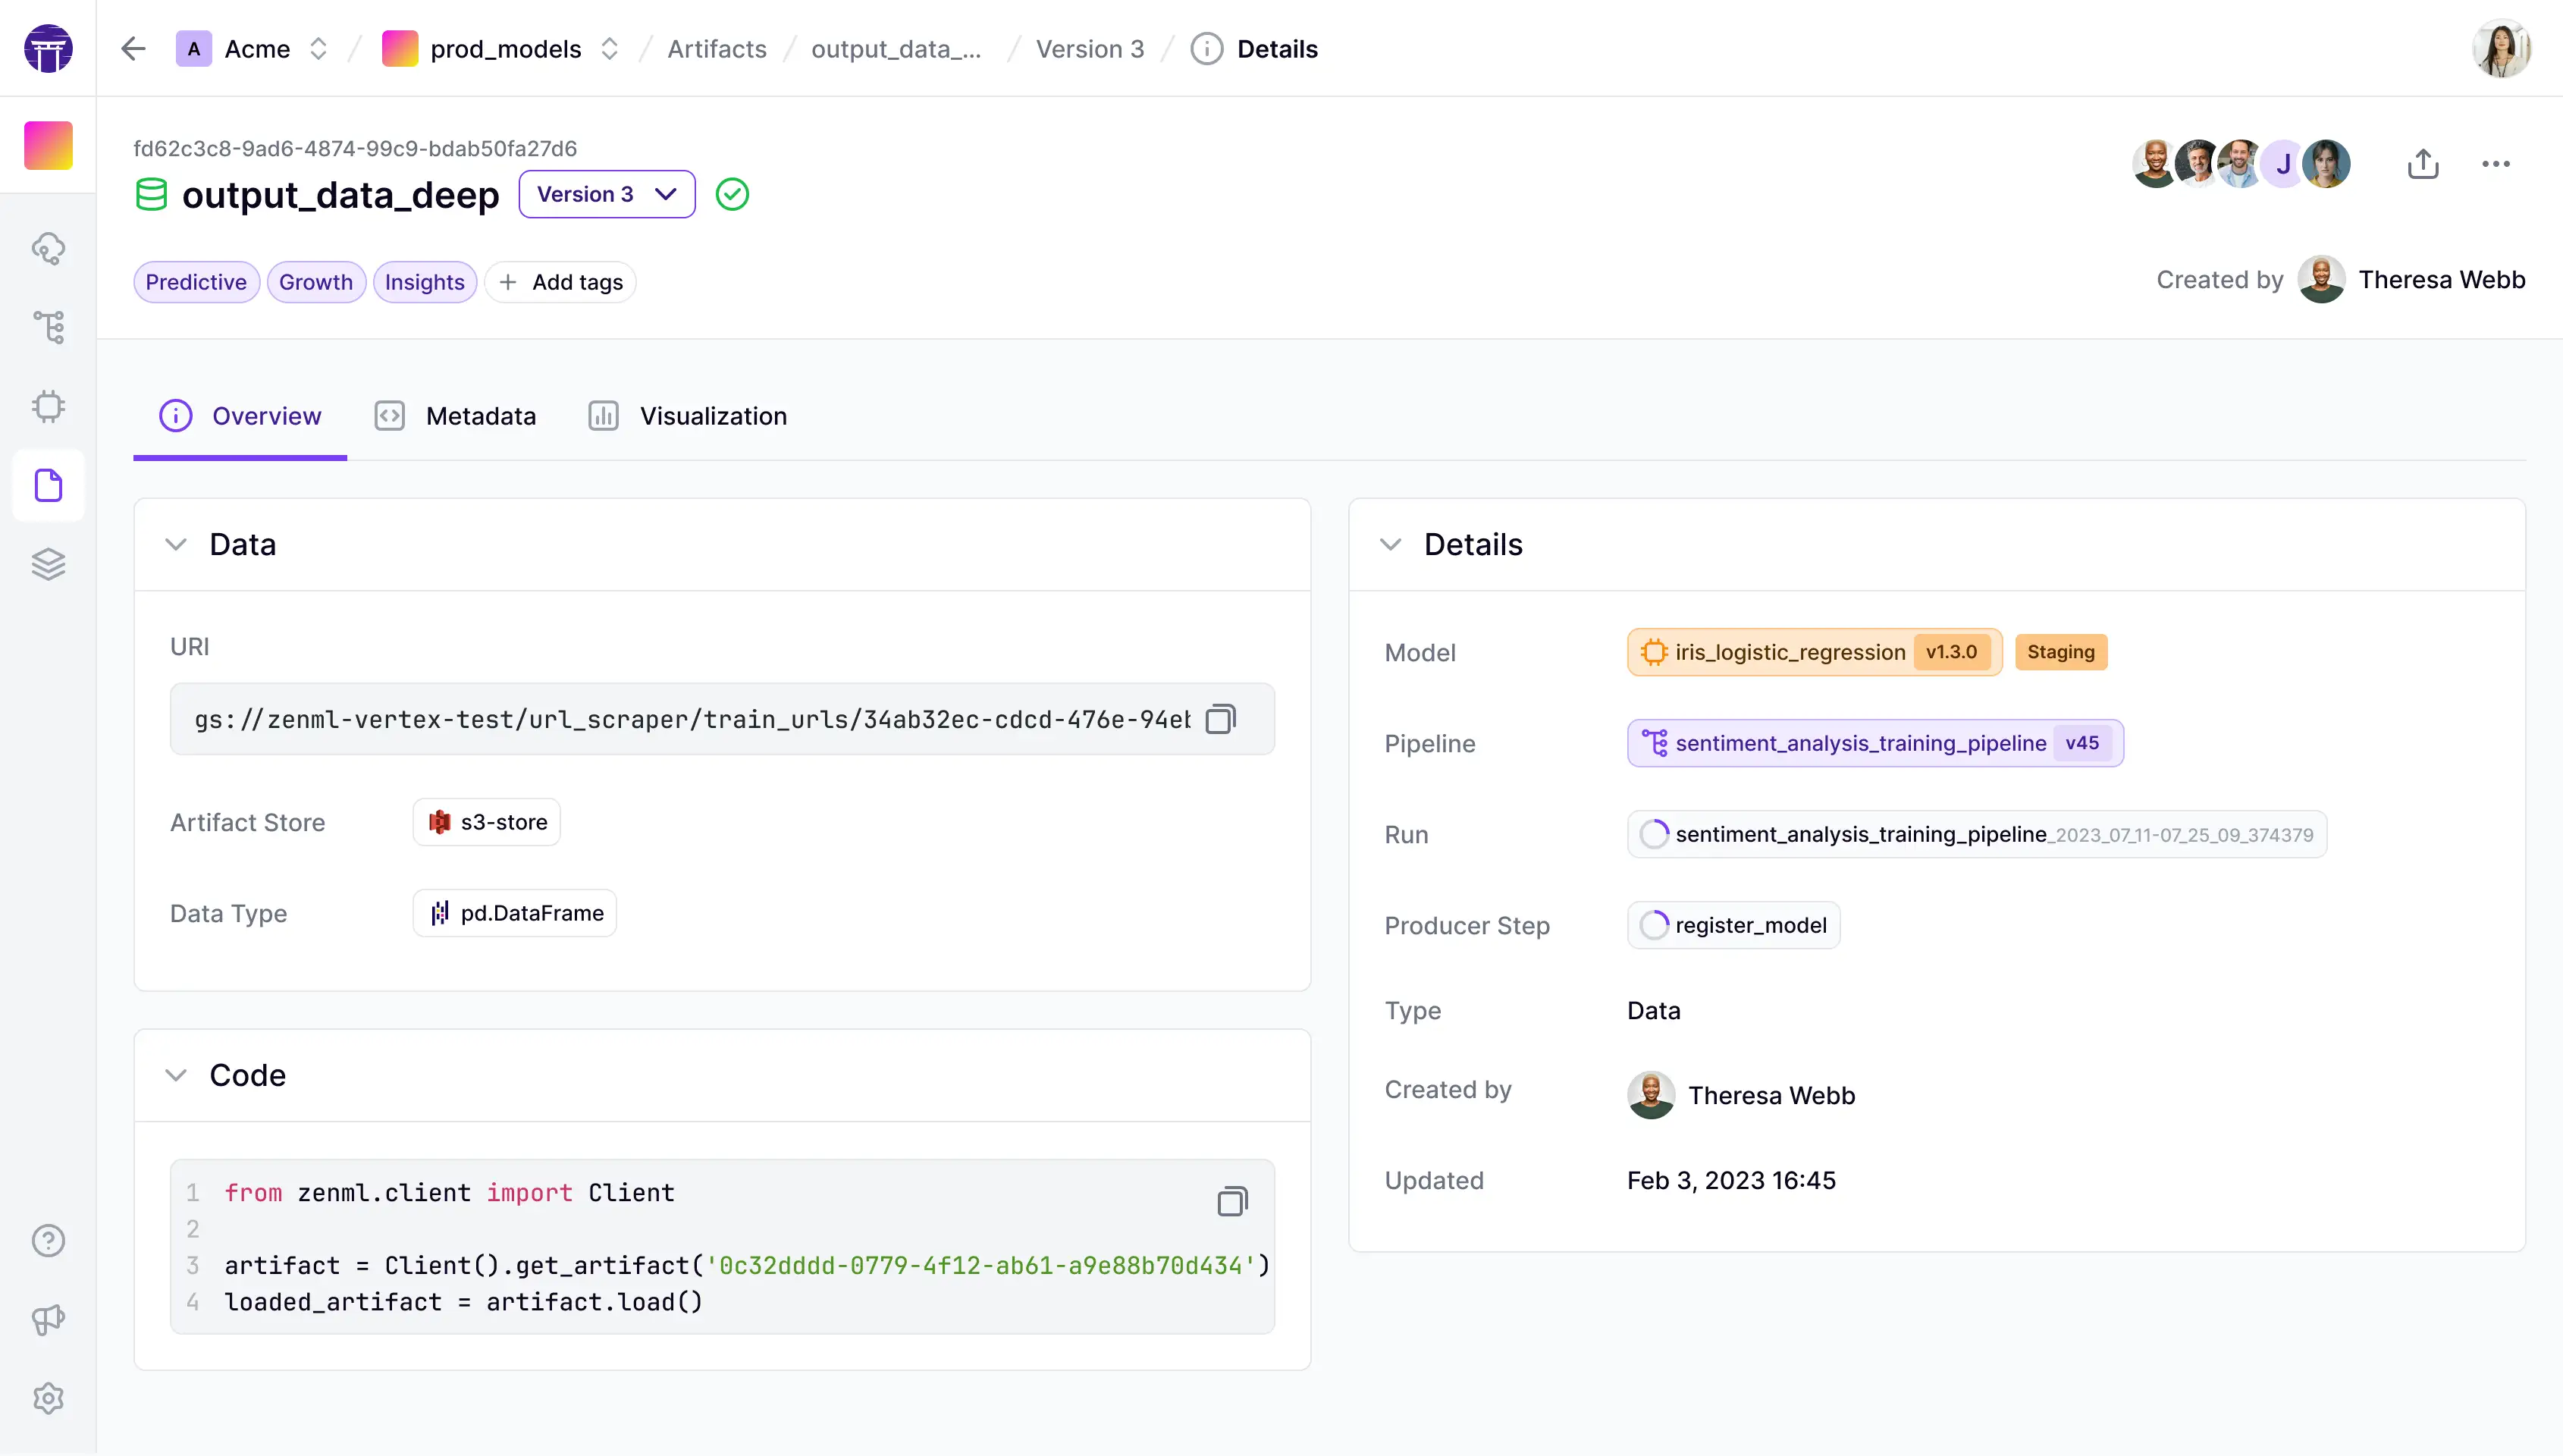Go back using the left arrow

pos(133,49)
